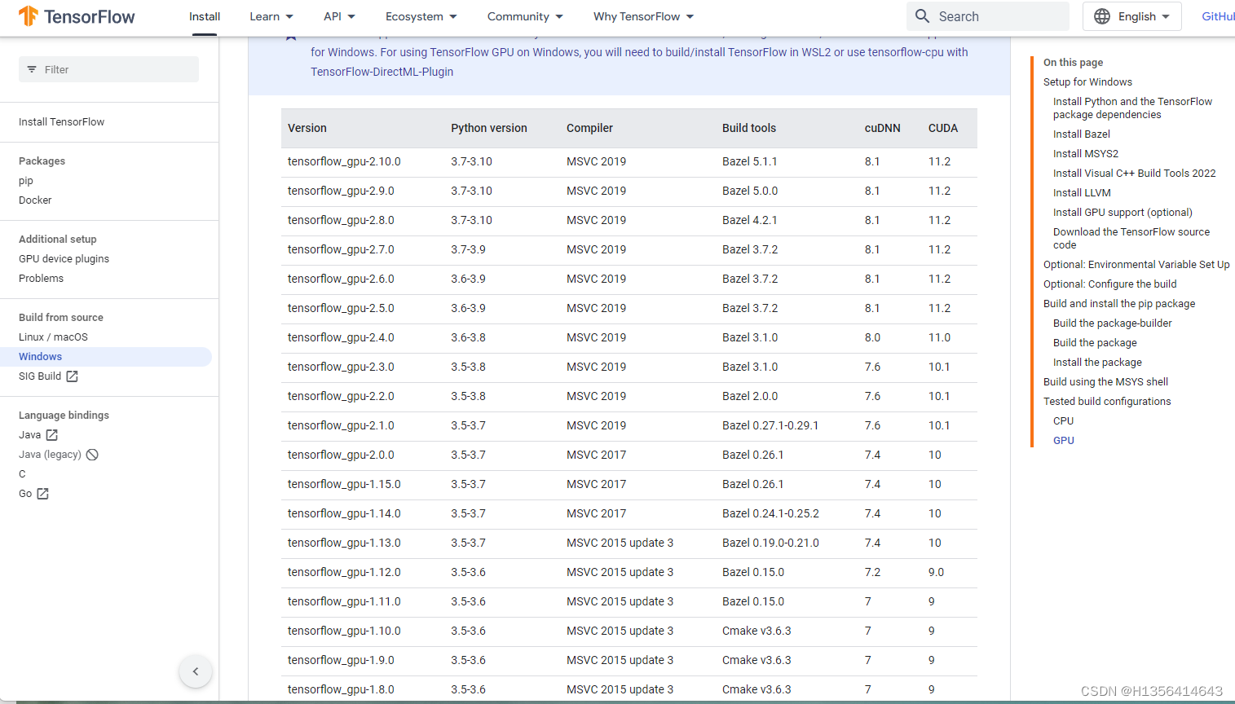
Task: Jump to Install the package section
Action: point(1097,363)
